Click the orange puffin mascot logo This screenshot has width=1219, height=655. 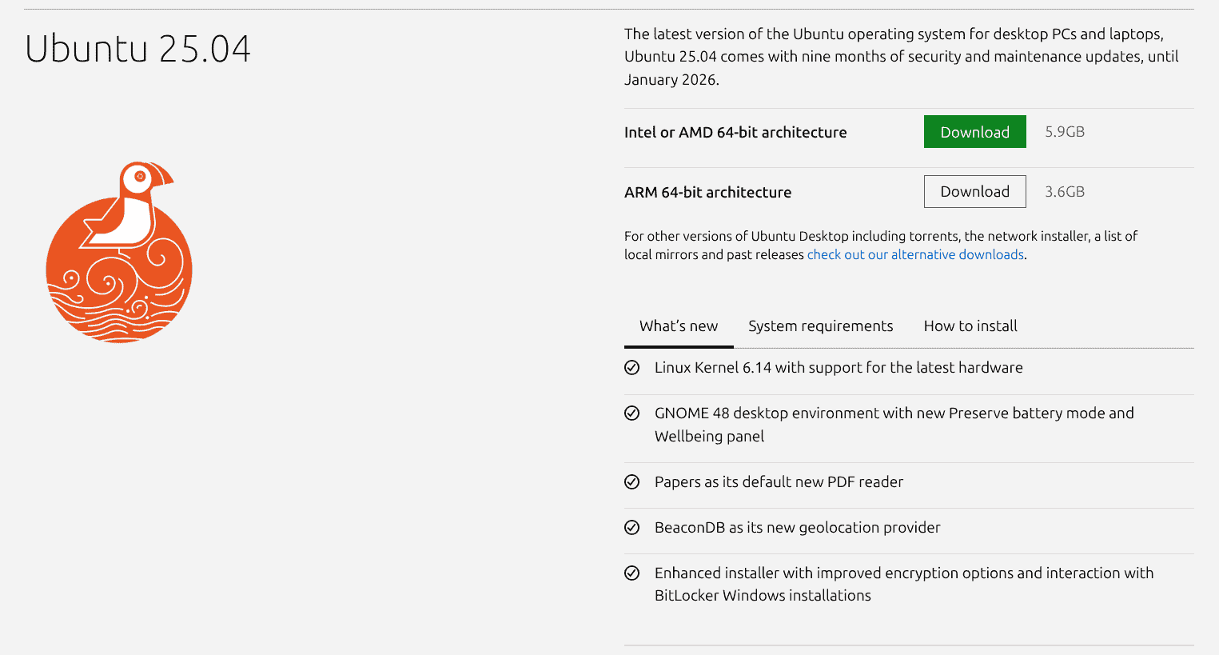119,253
